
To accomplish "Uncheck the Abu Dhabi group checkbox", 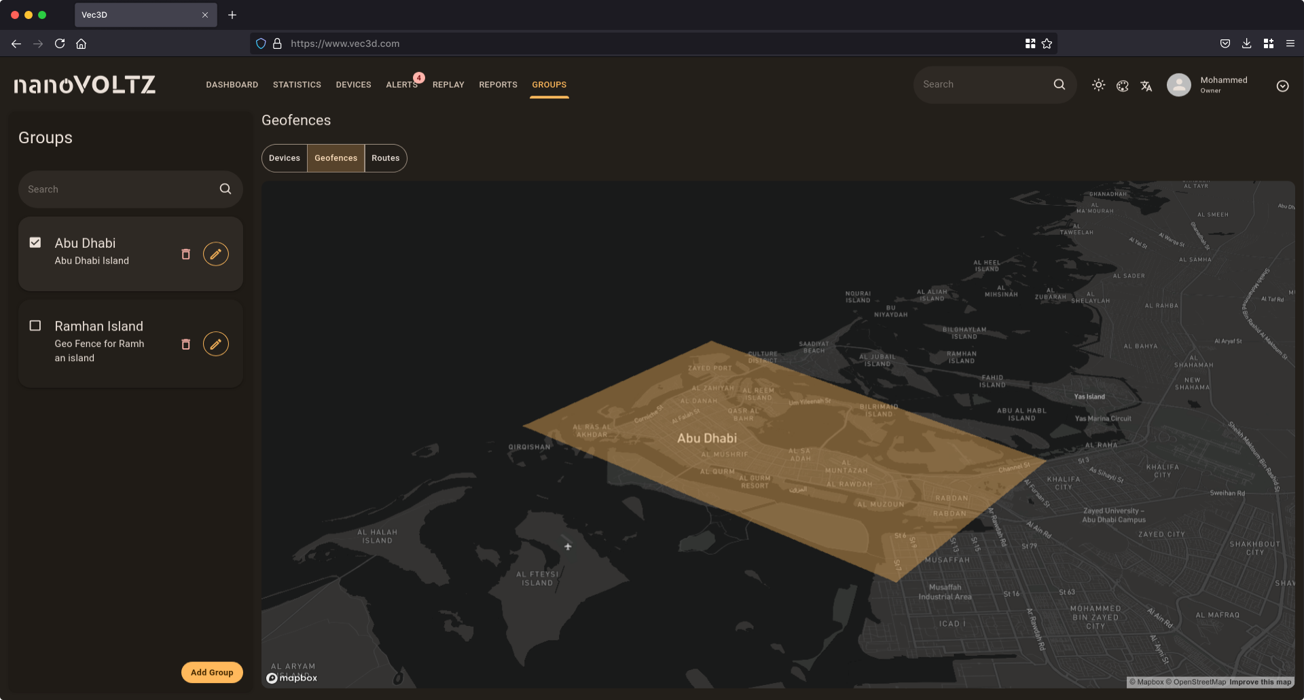I will click(35, 242).
